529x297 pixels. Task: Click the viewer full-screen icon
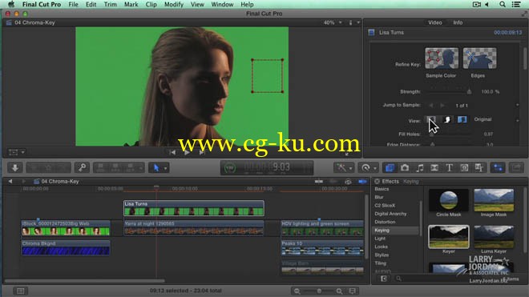pos(347,154)
